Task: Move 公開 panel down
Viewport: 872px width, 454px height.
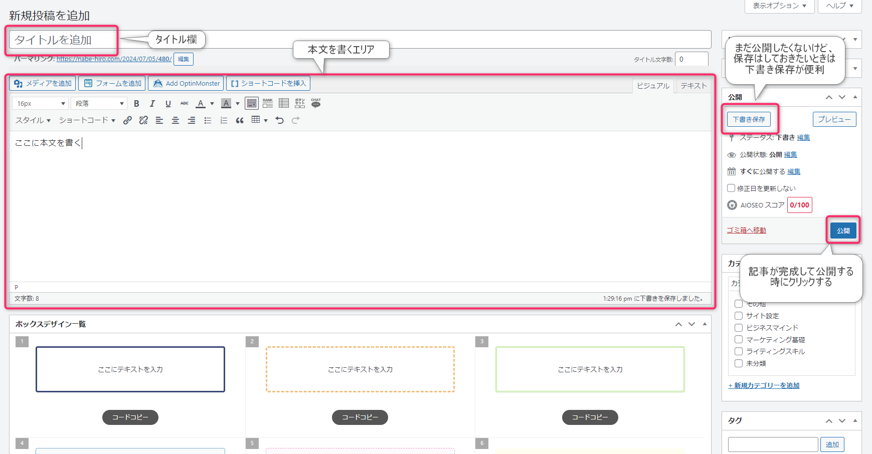Action: [x=842, y=97]
